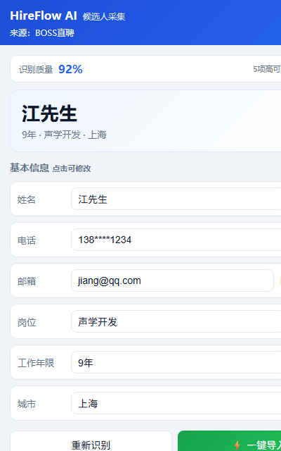Click the 识别质量 label
Image resolution: width=281 pixels, height=451 pixels.
pyautogui.click(x=36, y=70)
